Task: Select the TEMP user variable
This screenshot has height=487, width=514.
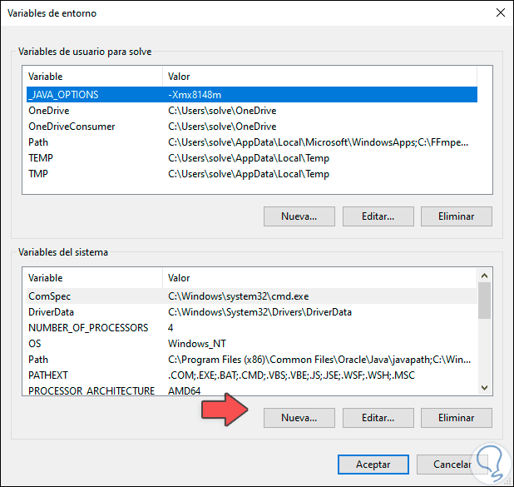Action: pyautogui.click(x=42, y=158)
